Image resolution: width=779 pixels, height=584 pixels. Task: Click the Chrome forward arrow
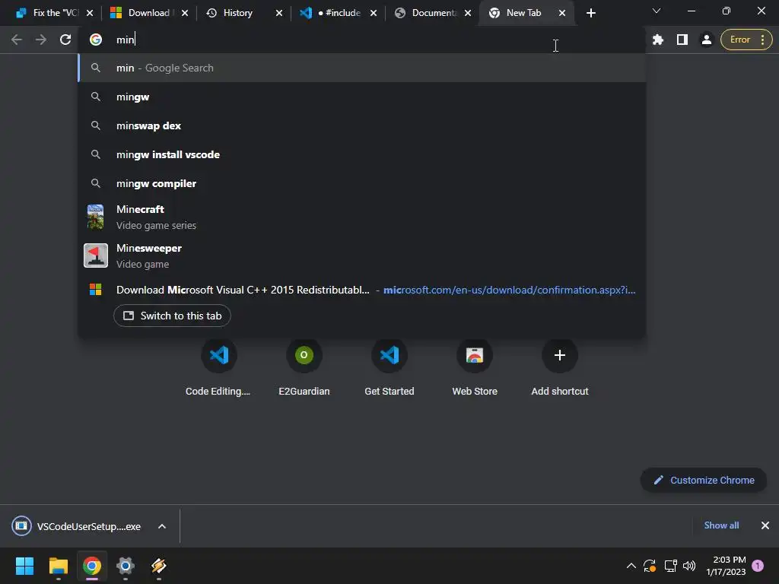[41, 40]
